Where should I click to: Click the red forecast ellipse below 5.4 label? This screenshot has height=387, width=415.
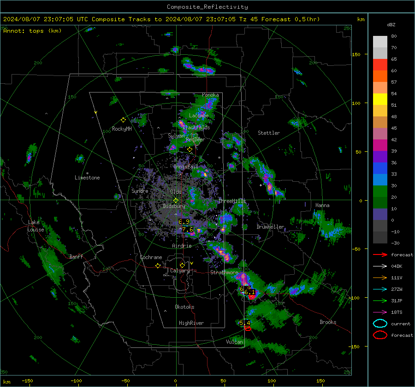pos(248,329)
